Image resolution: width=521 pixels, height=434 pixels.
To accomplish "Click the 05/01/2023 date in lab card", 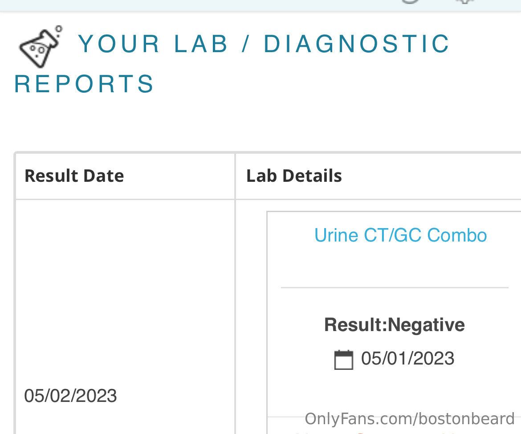I will point(407,359).
